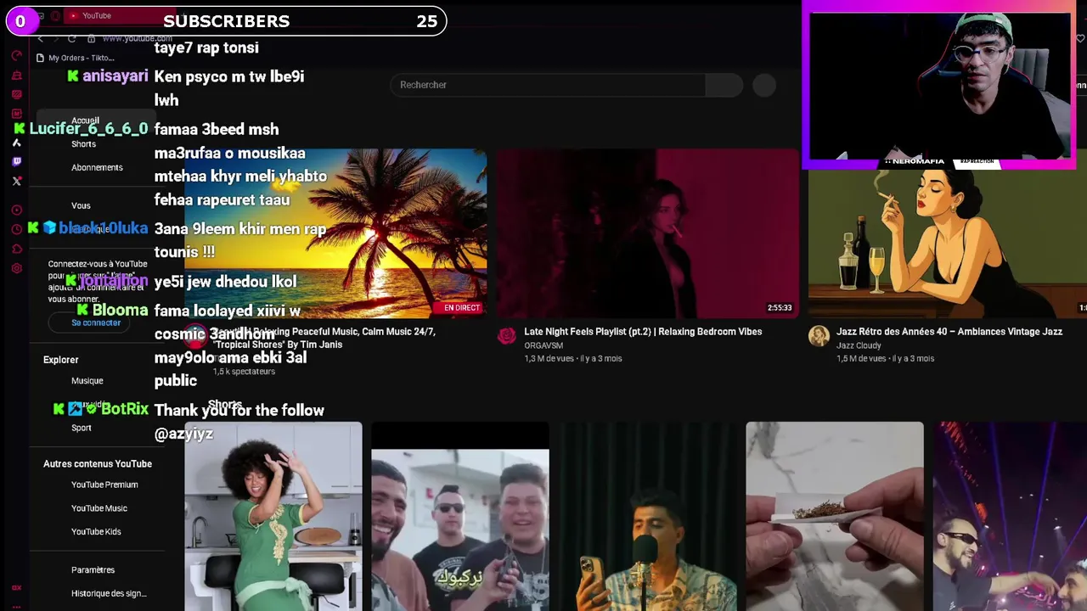This screenshot has width=1087, height=611.
Task: Click the browser back arrow
Action: click(40, 38)
